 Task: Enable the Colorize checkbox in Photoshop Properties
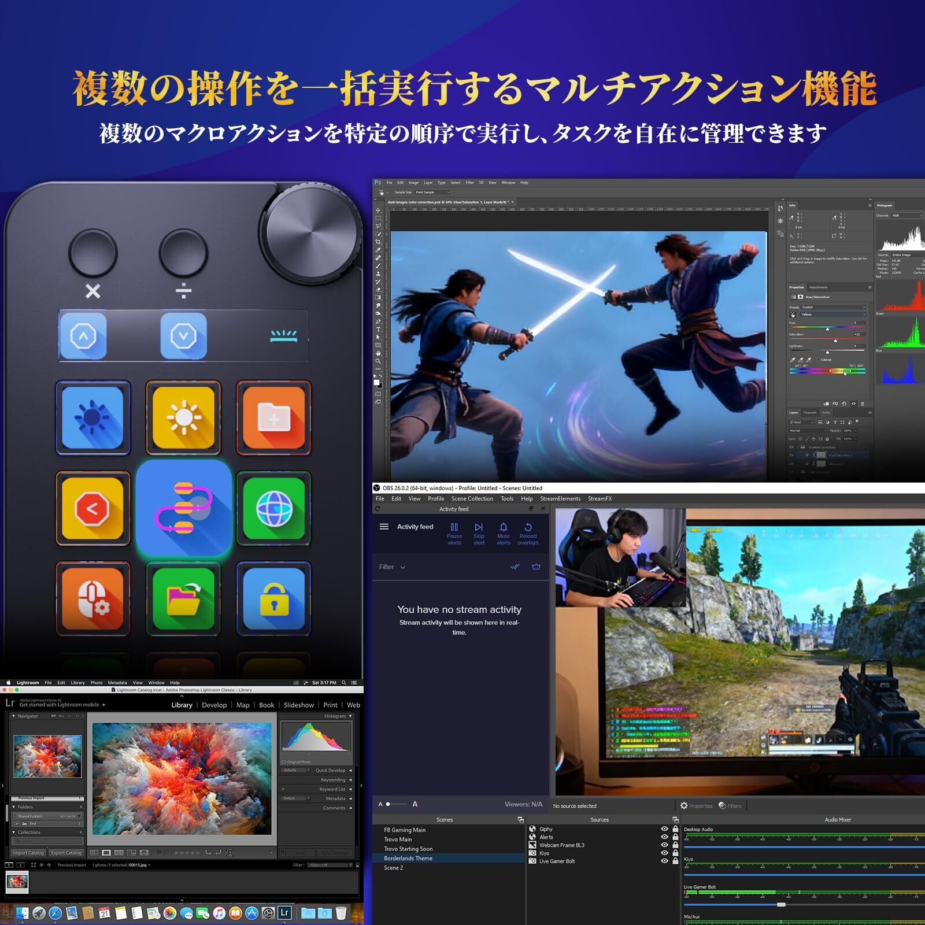(x=818, y=360)
